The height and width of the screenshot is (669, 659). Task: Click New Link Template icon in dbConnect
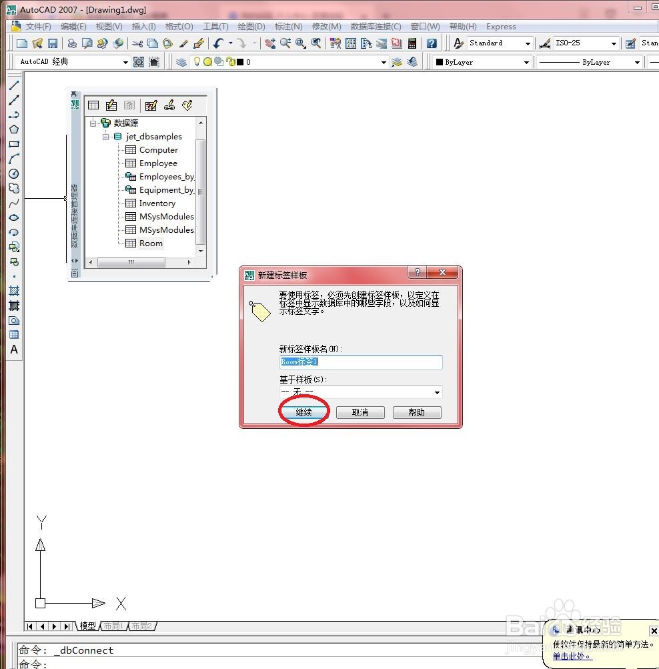pos(169,105)
